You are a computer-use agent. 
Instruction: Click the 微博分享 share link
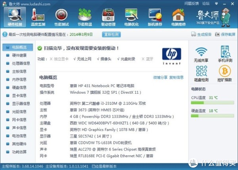tap(160, 77)
